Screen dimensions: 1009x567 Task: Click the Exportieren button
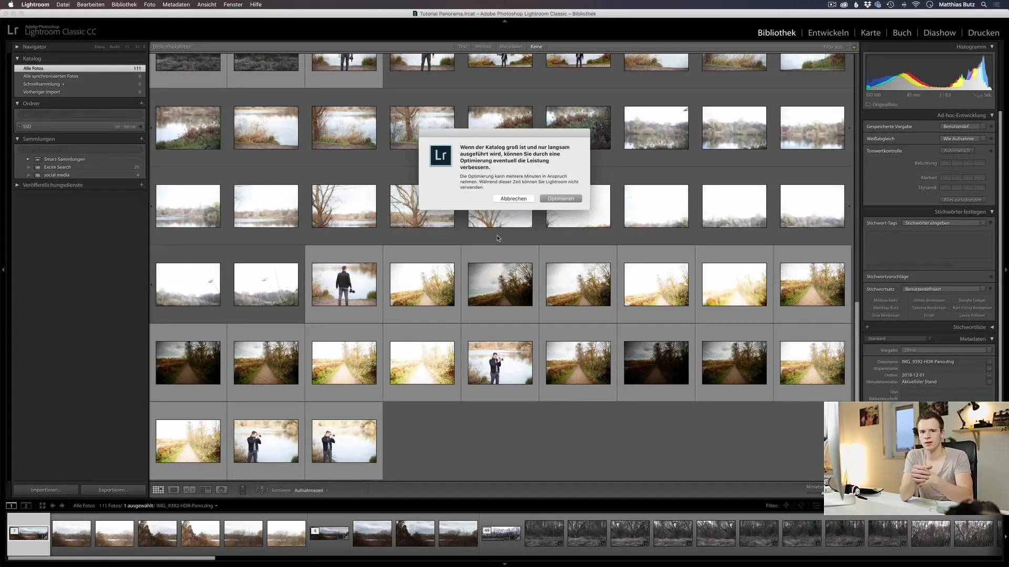click(113, 490)
